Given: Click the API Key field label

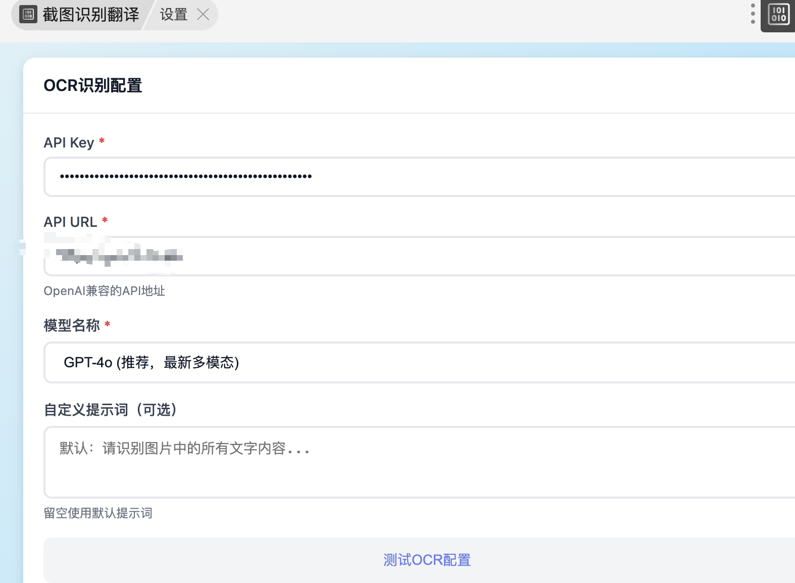Looking at the screenshot, I should click(x=69, y=143).
